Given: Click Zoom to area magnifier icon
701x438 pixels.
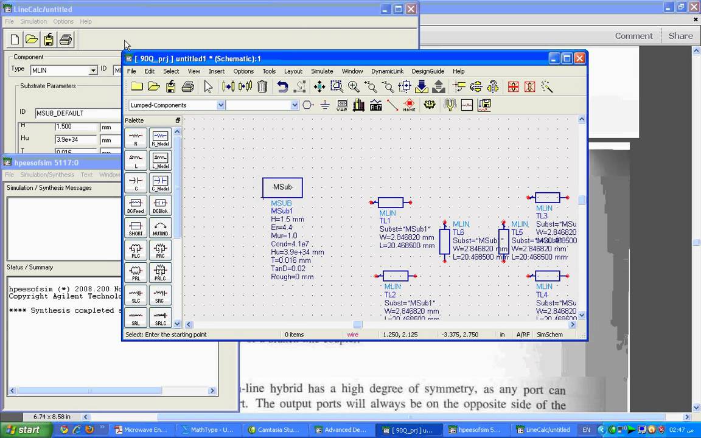Looking at the screenshot, I should pos(336,87).
